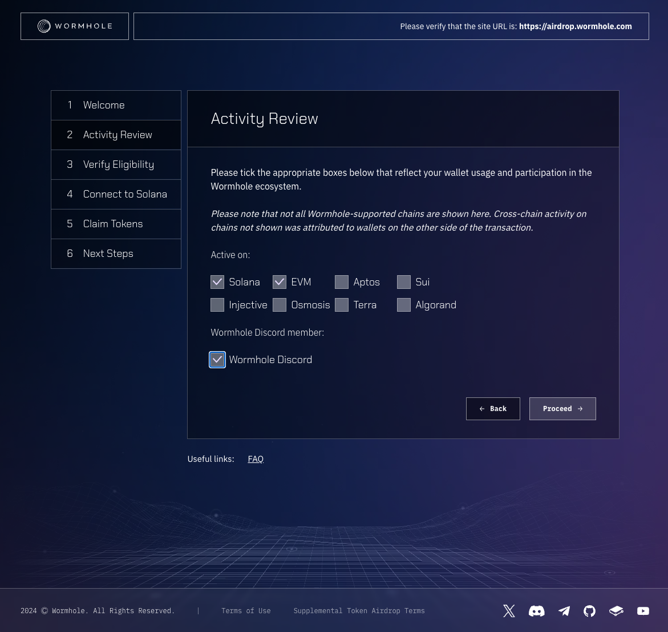Go to step 3 Verify Eligibility
The height and width of the screenshot is (632, 668).
coord(116,164)
